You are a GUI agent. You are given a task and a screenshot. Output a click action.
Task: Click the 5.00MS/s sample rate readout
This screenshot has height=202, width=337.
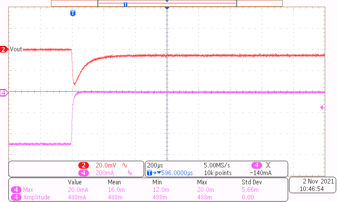(x=217, y=165)
